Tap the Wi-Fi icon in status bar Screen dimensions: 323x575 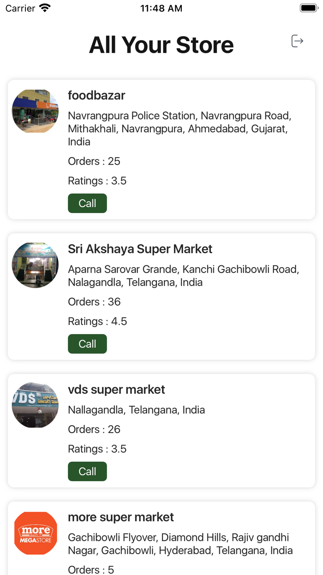45,8
